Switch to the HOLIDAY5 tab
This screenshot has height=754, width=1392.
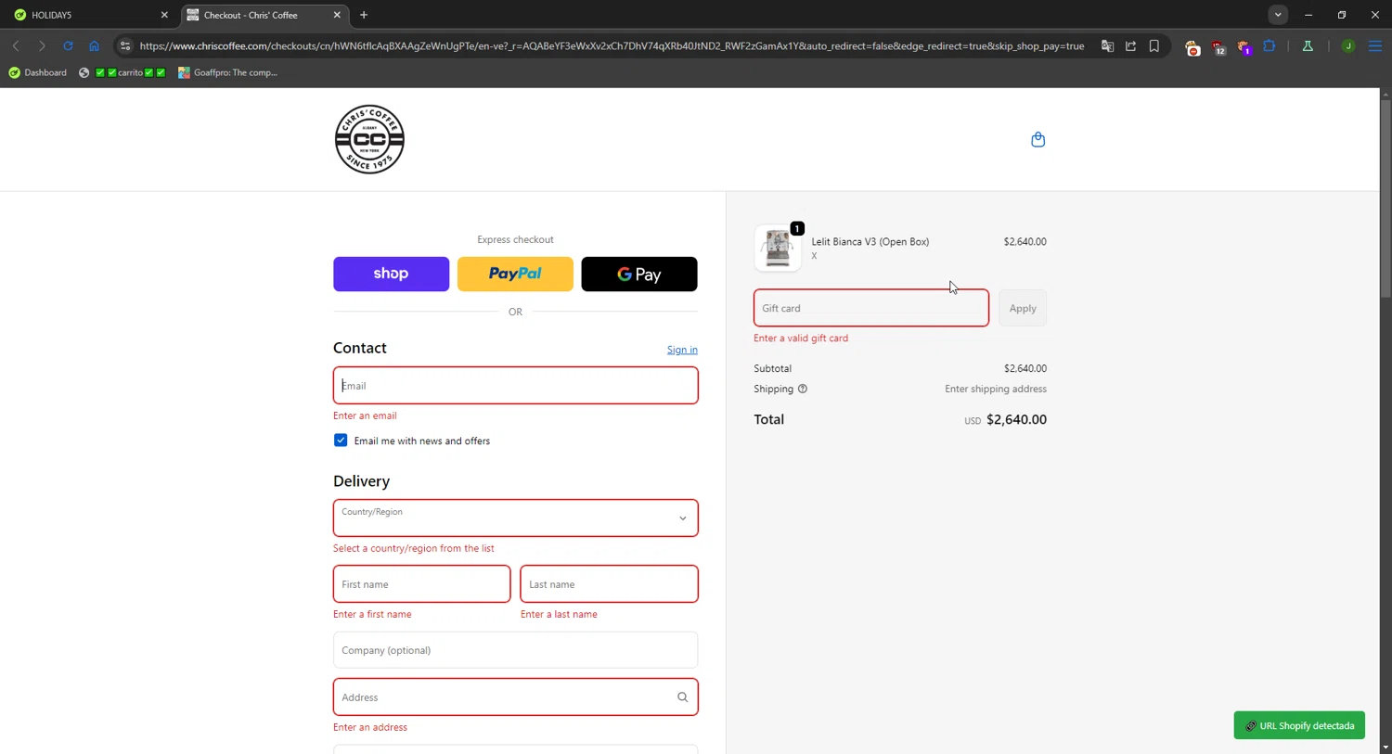click(x=89, y=15)
